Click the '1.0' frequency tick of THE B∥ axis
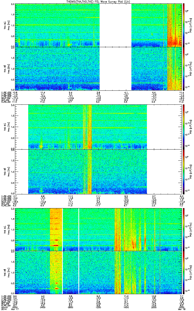194x311 pixels. tap(13, 272)
